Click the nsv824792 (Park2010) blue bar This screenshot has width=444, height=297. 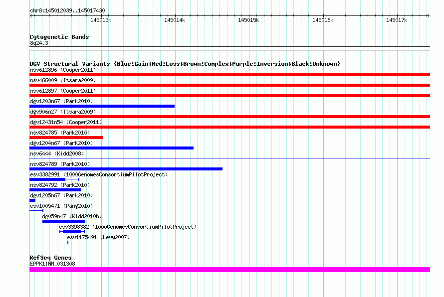[55, 190]
